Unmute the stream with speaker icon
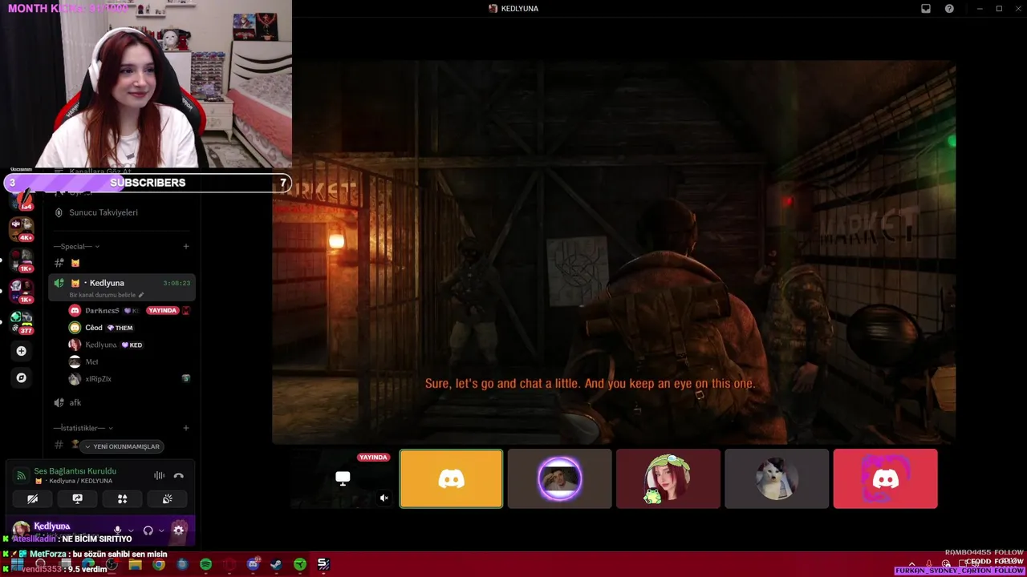1027x577 pixels. (x=384, y=498)
